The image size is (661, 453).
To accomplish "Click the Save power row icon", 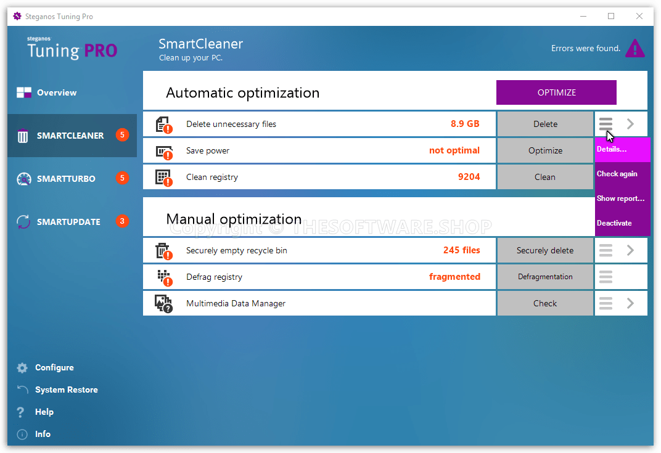I will 163,151.
